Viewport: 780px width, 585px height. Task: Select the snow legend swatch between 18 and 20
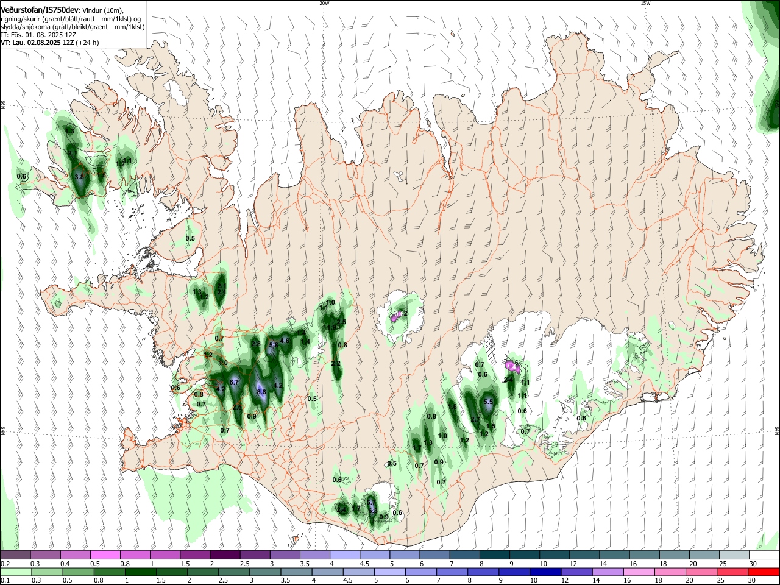tap(674, 555)
